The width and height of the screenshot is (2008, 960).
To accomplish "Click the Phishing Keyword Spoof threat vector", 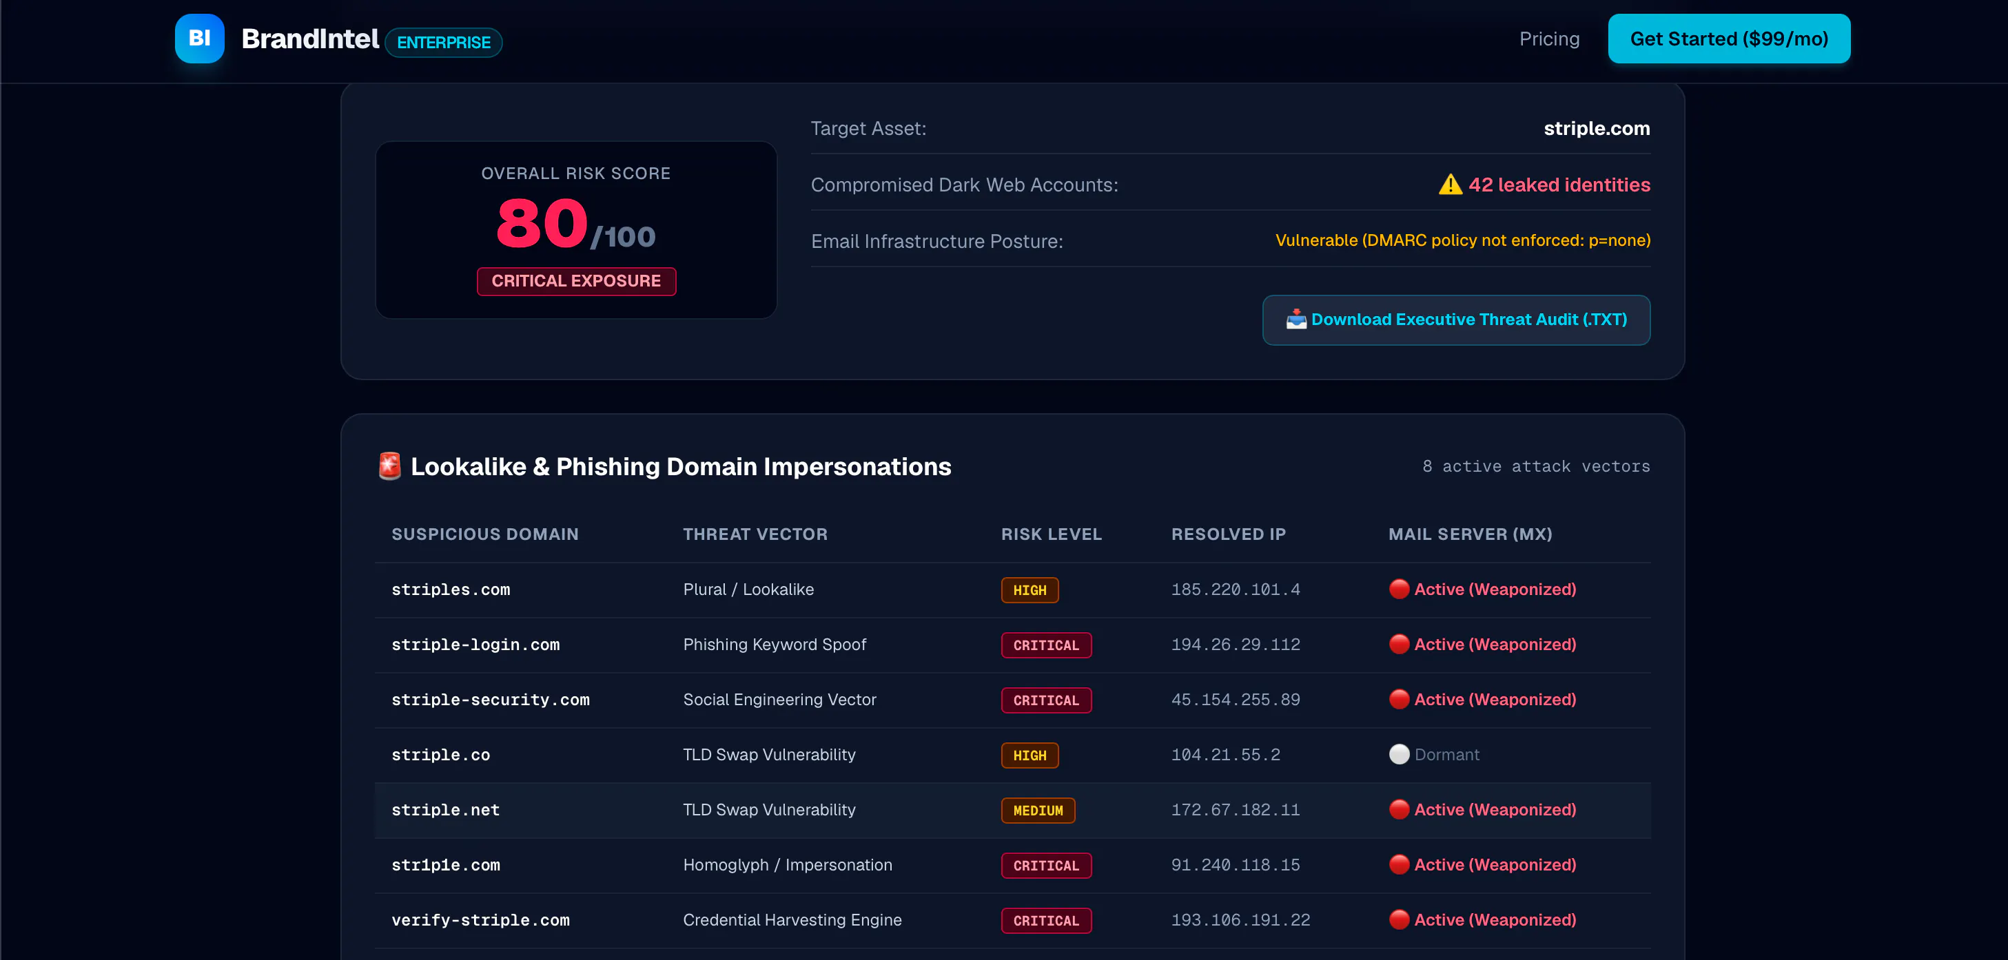I will (774, 645).
